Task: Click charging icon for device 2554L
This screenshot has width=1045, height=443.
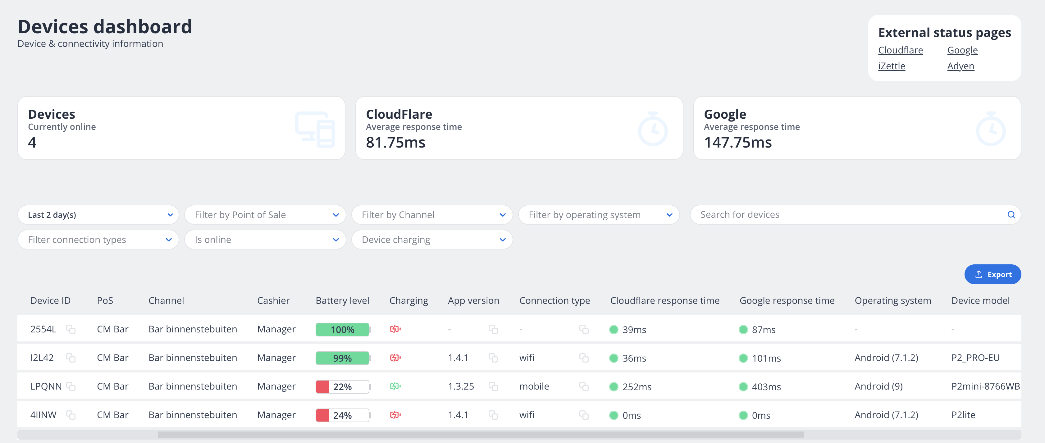Action: point(395,329)
